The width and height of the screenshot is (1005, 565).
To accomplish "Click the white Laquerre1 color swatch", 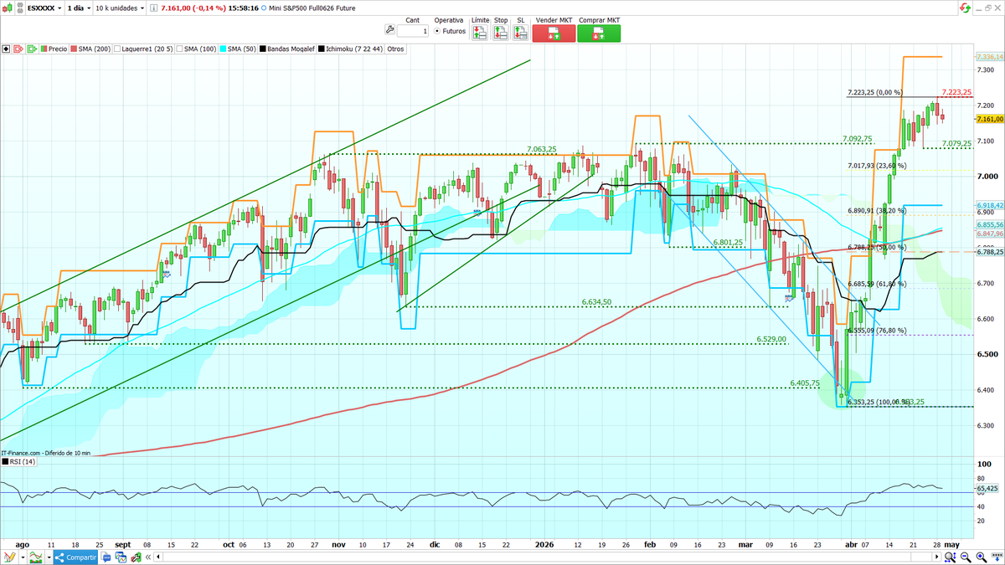I will pos(117,49).
